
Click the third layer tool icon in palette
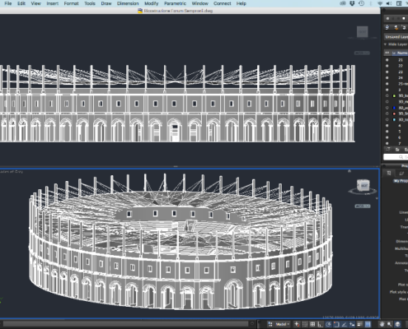tap(404, 27)
